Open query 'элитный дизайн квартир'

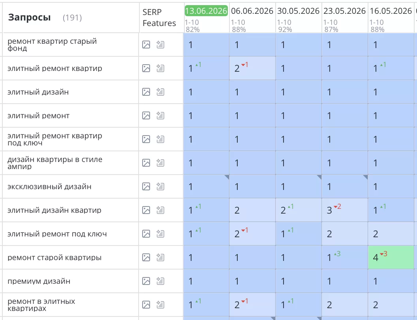click(54, 210)
